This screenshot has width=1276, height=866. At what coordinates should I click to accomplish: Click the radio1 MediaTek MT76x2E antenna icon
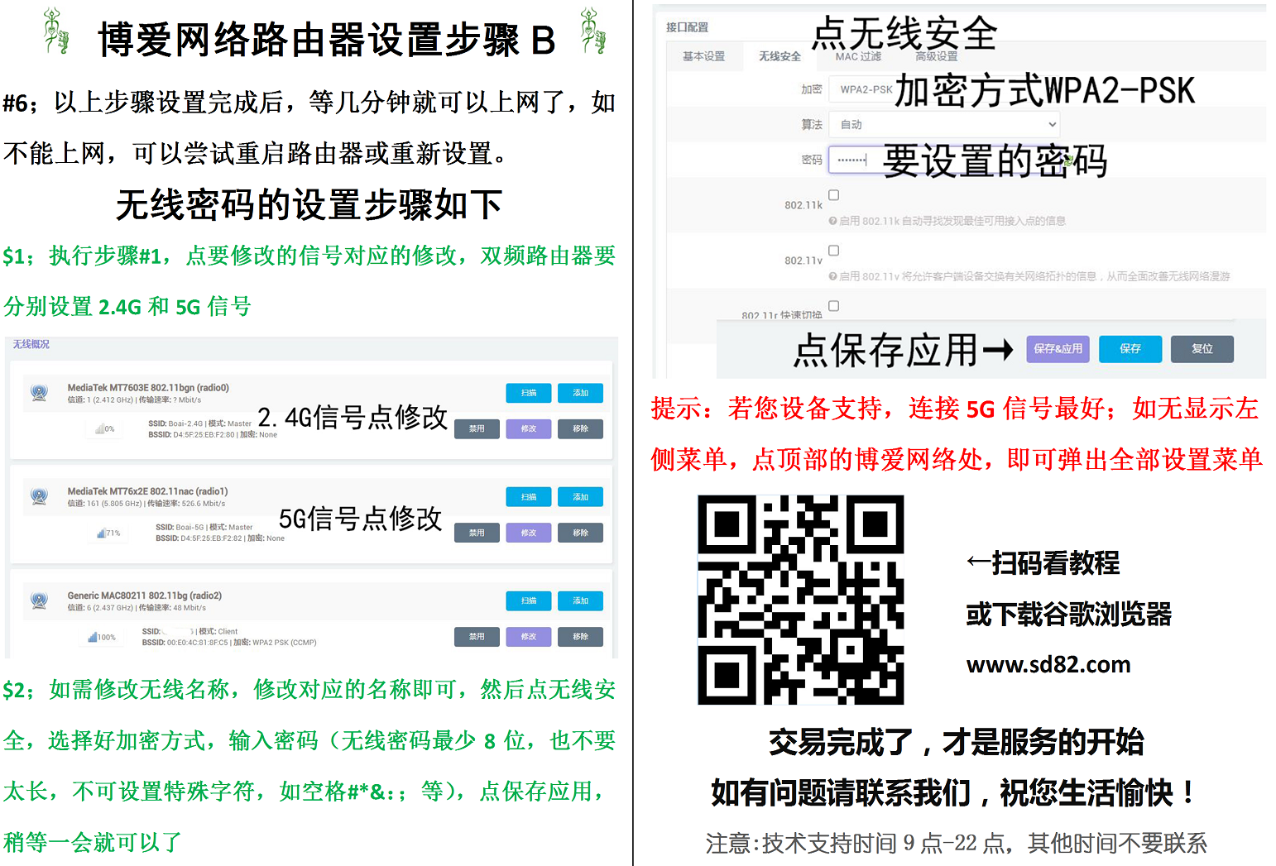[39, 496]
